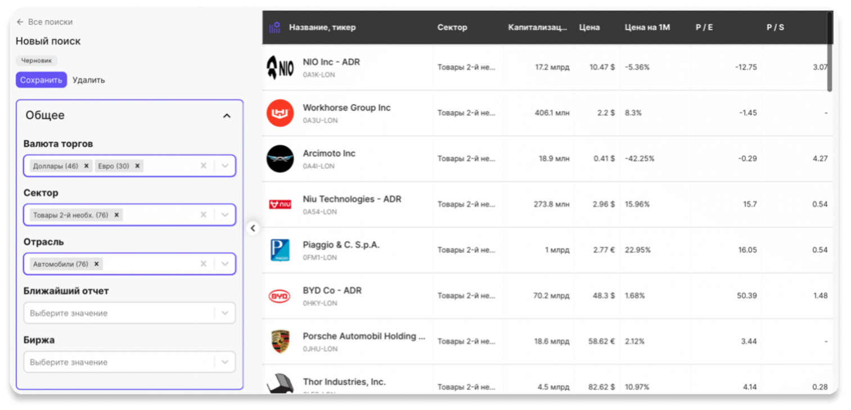Open Piaggio & C. S.p.A.
The height and width of the screenshot is (410, 851).
point(341,245)
